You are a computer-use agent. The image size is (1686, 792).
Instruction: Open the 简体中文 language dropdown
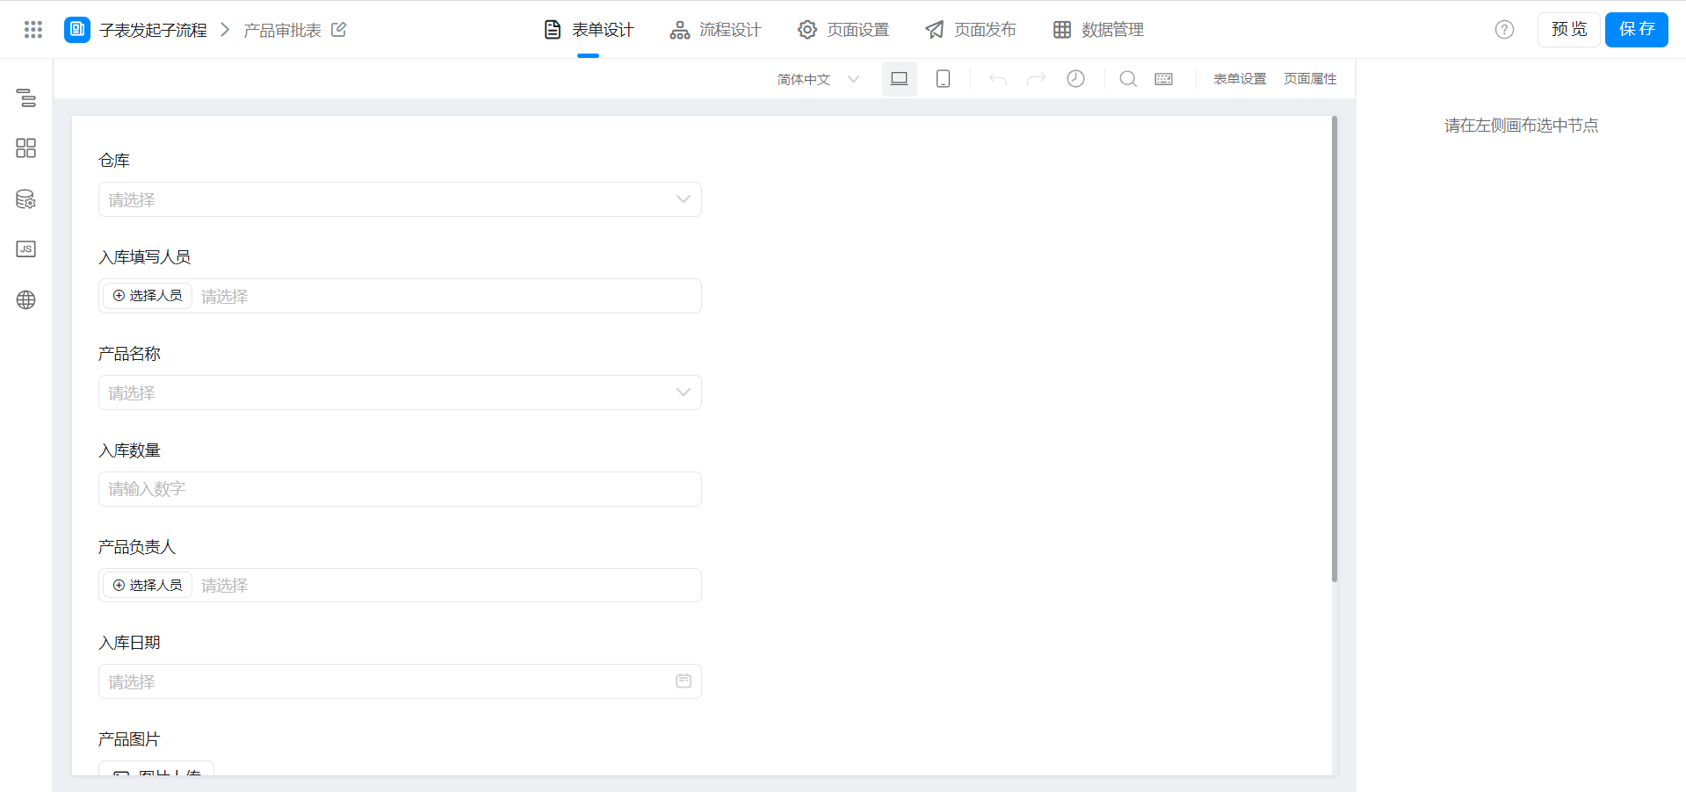click(x=818, y=79)
